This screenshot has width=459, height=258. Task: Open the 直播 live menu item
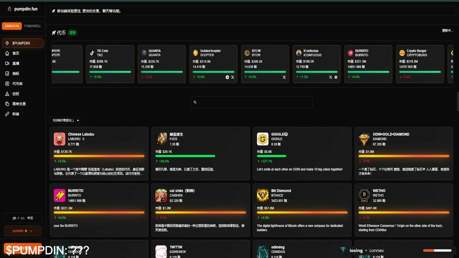[23, 63]
